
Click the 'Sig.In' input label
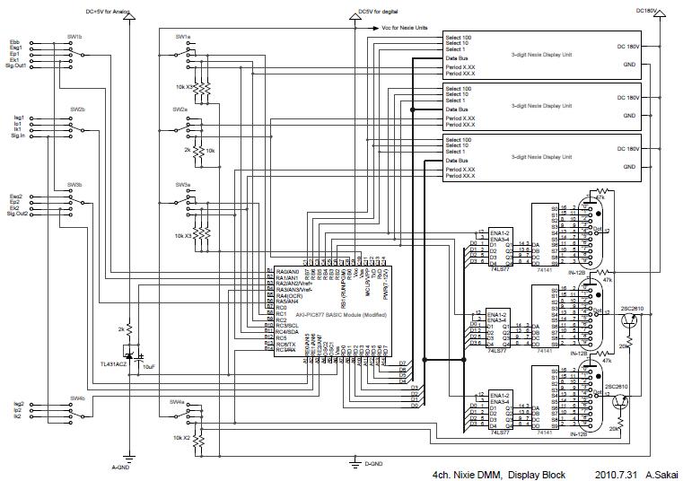coord(18,136)
